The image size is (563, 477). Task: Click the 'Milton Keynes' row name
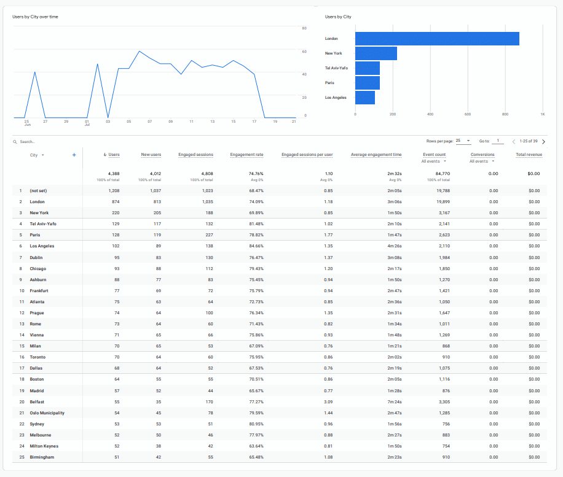coord(44,446)
